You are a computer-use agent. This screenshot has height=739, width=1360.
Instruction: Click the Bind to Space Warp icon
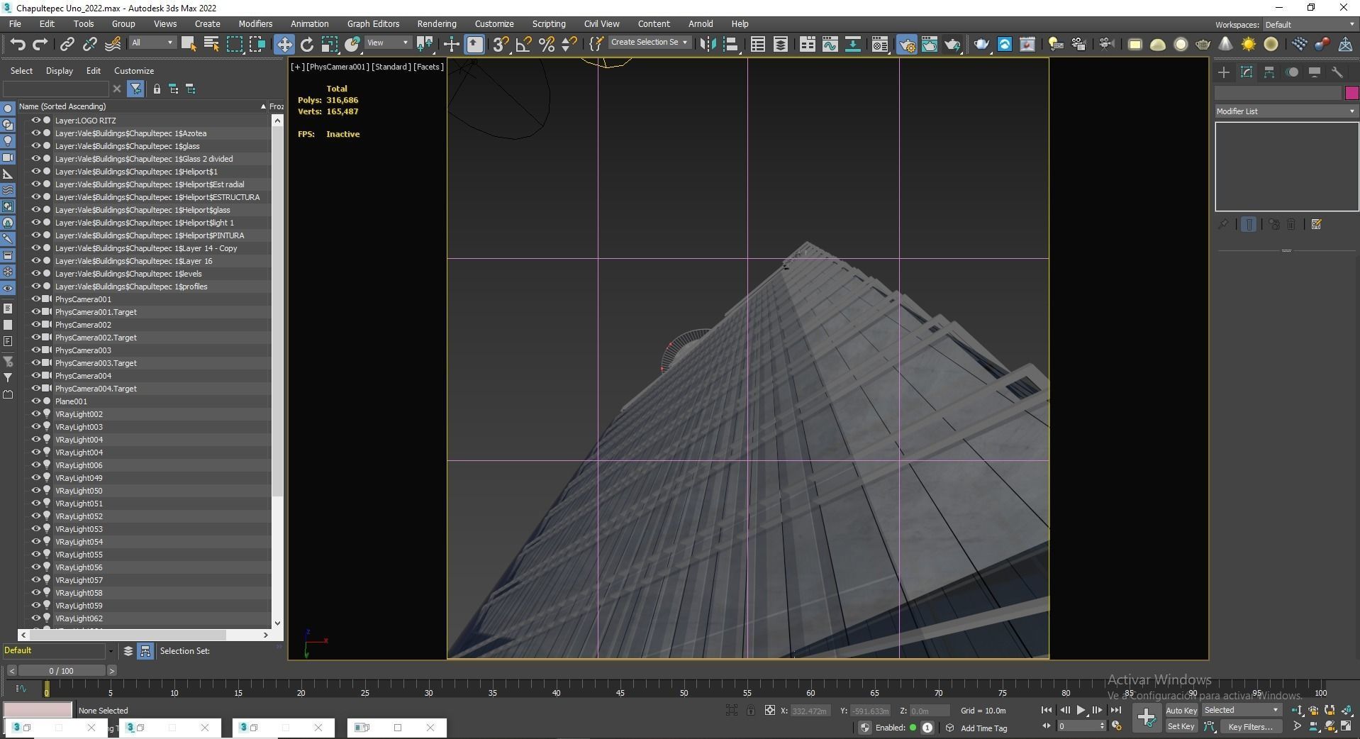(113, 45)
